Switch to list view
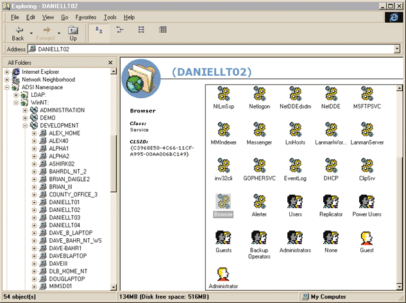406x303 pixels. point(141,30)
